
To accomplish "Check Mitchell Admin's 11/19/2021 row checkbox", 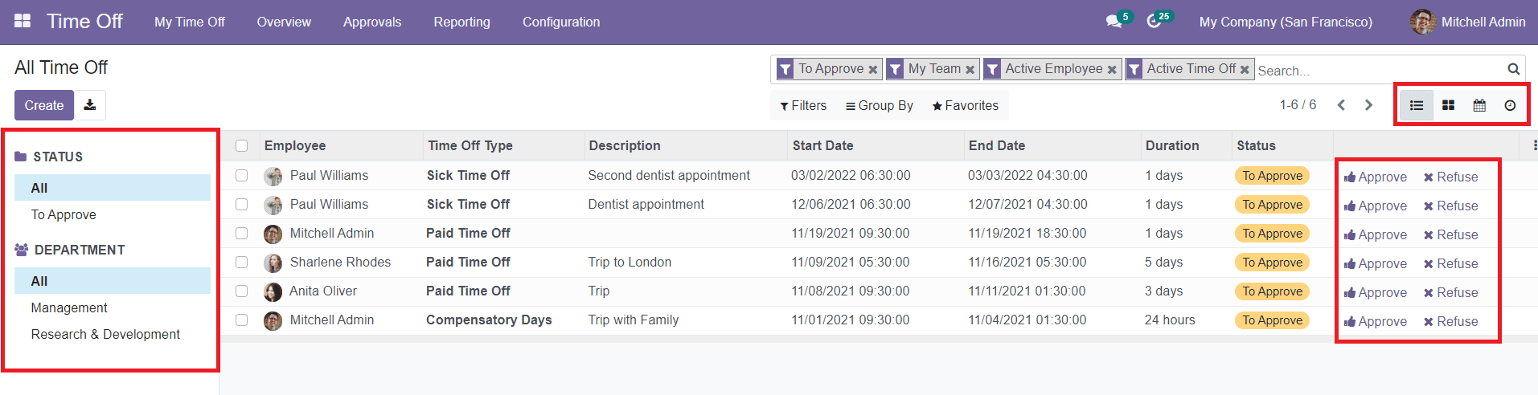I will [x=241, y=233].
